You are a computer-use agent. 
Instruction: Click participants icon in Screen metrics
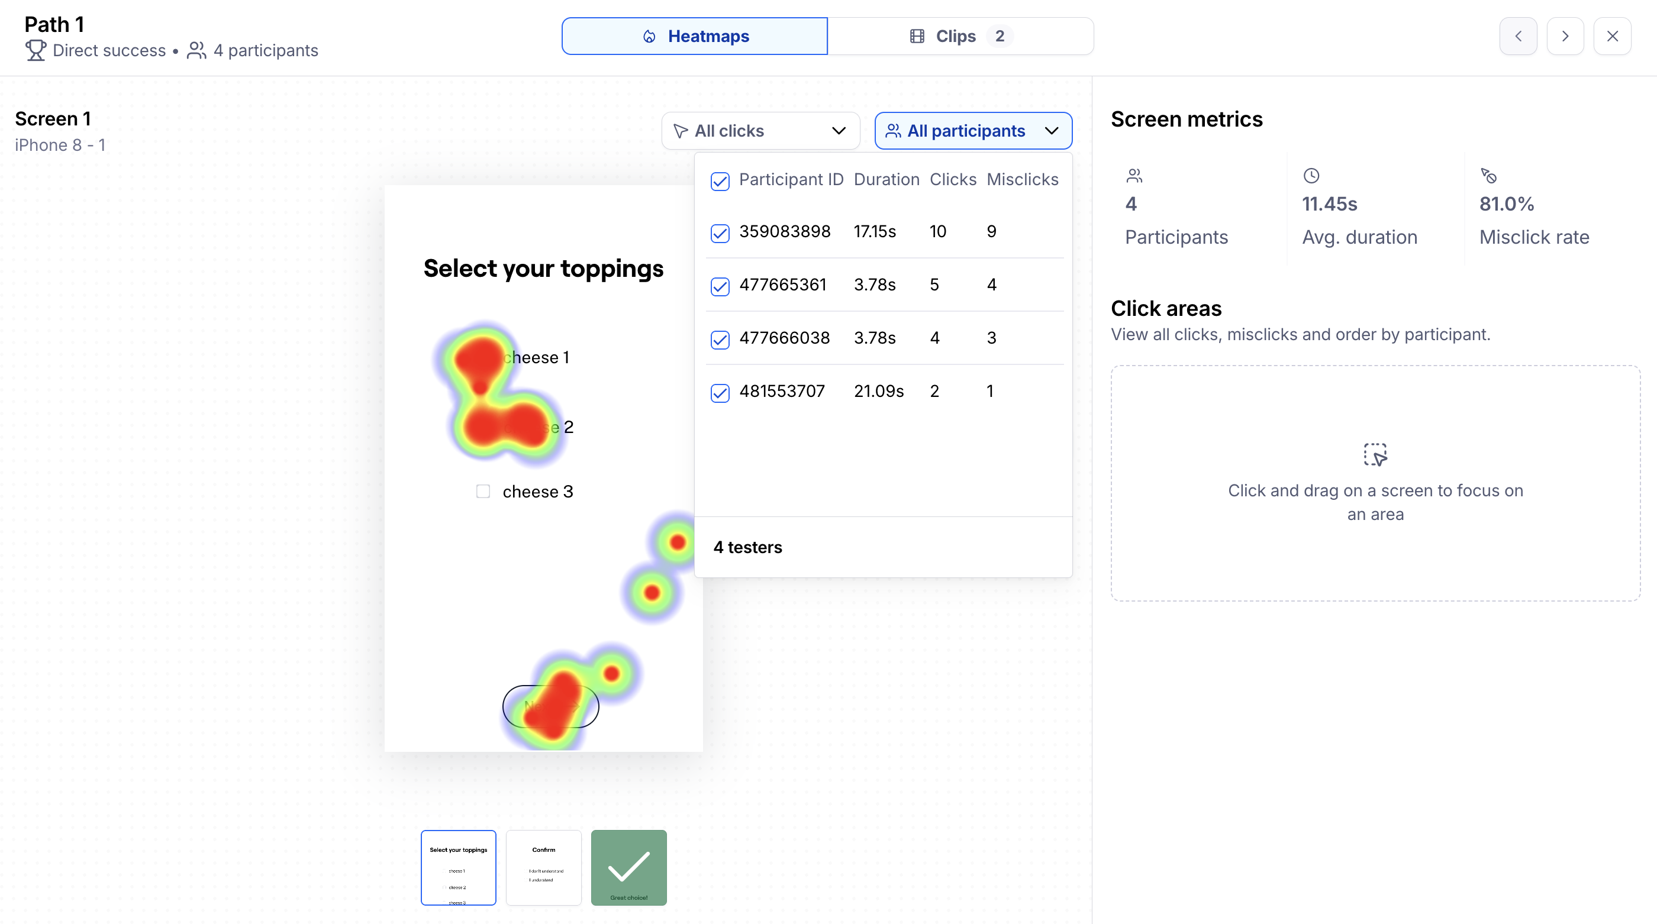click(1134, 176)
